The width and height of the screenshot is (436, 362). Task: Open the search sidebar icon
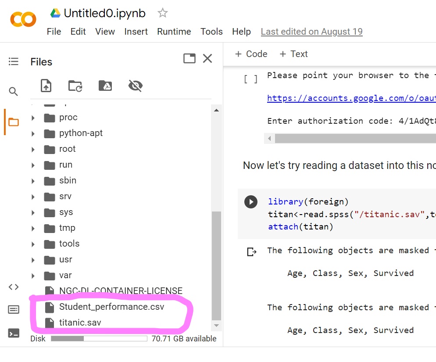click(14, 91)
